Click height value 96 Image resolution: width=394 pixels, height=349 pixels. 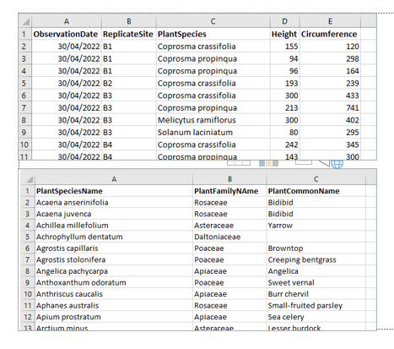285,71
